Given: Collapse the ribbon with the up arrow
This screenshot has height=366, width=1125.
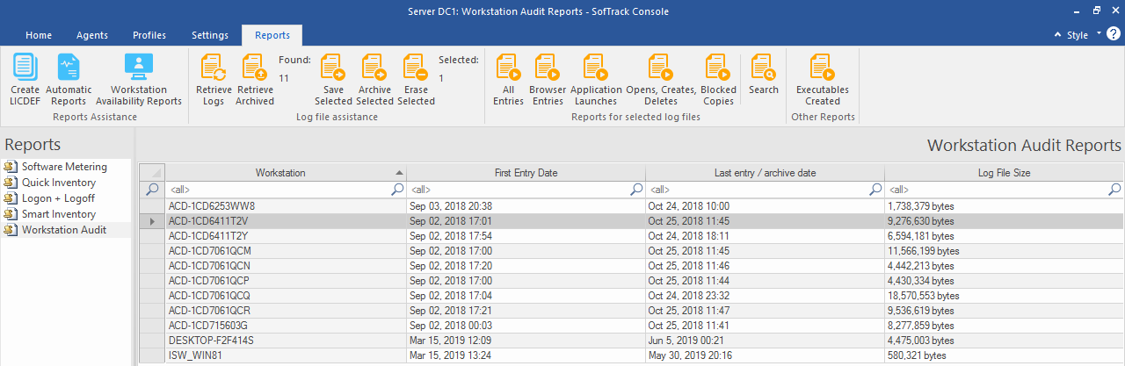Looking at the screenshot, I should [1057, 35].
